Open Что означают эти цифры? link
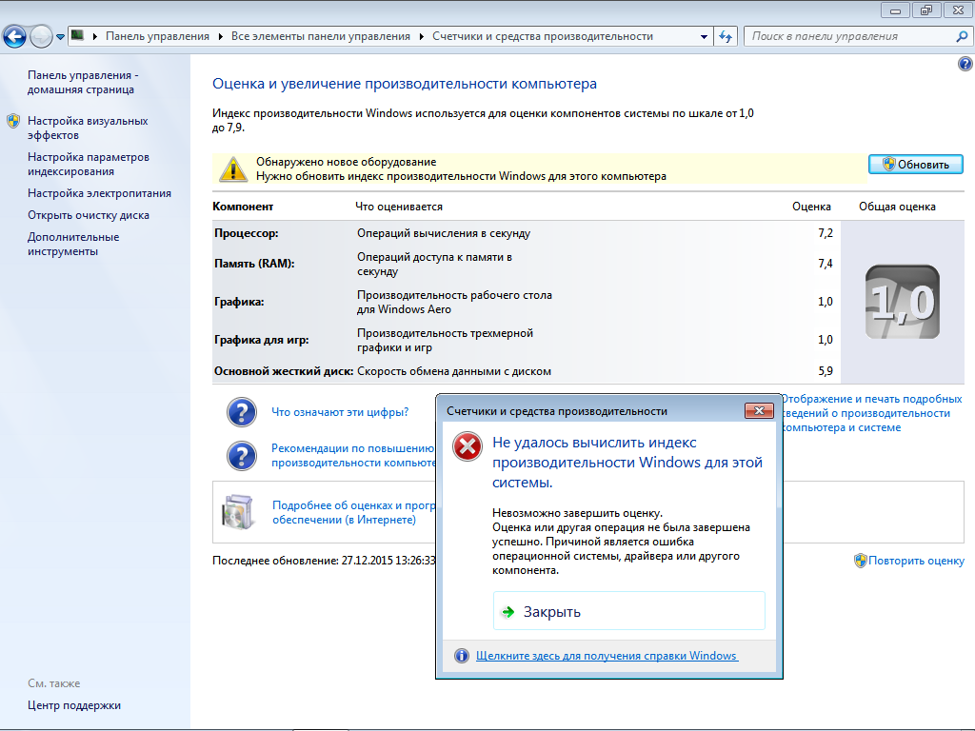Screen dimensions: 975x731 (340, 411)
